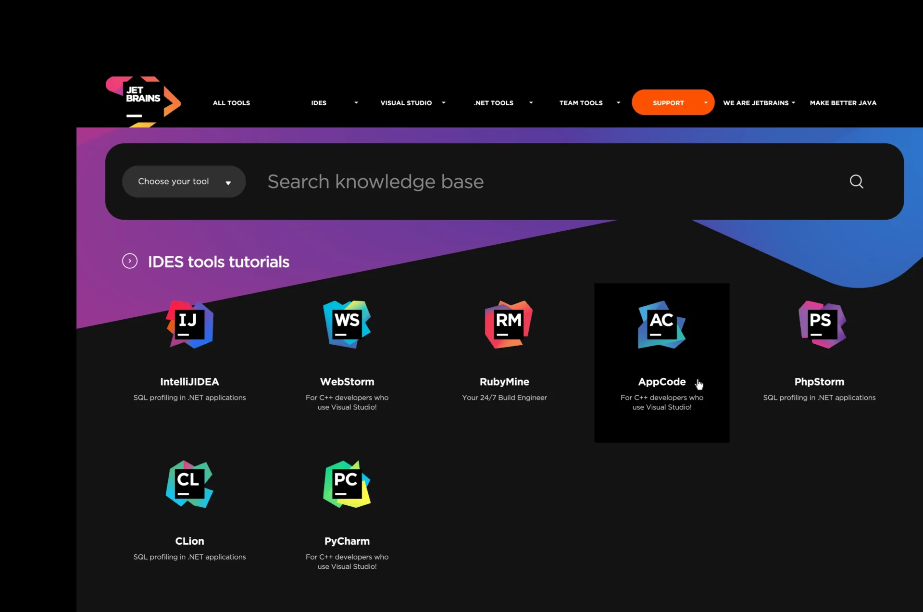Open the IntelliJ IDEA IJ icon
The width and height of the screenshot is (923, 612).
tap(190, 325)
